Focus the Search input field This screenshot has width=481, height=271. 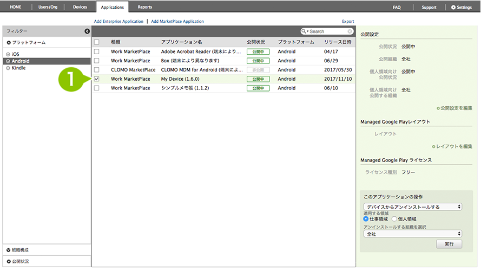tap(328, 31)
